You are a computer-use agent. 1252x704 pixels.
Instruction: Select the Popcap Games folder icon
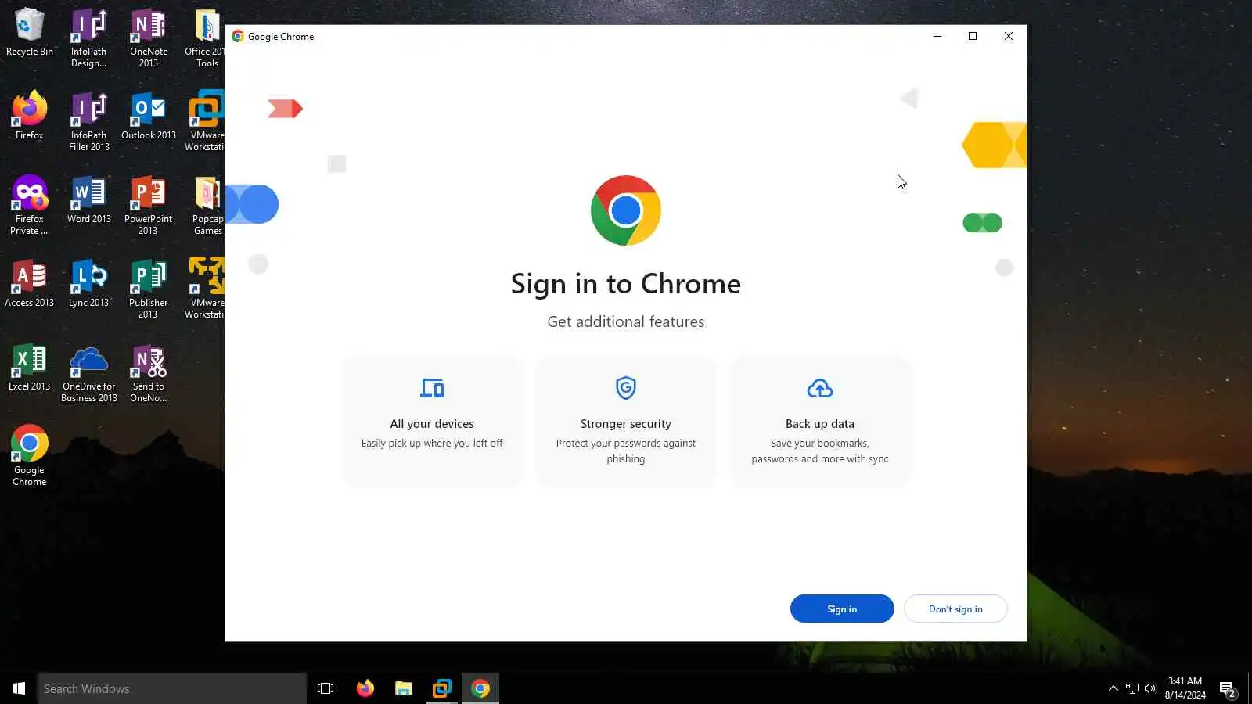(x=207, y=205)
